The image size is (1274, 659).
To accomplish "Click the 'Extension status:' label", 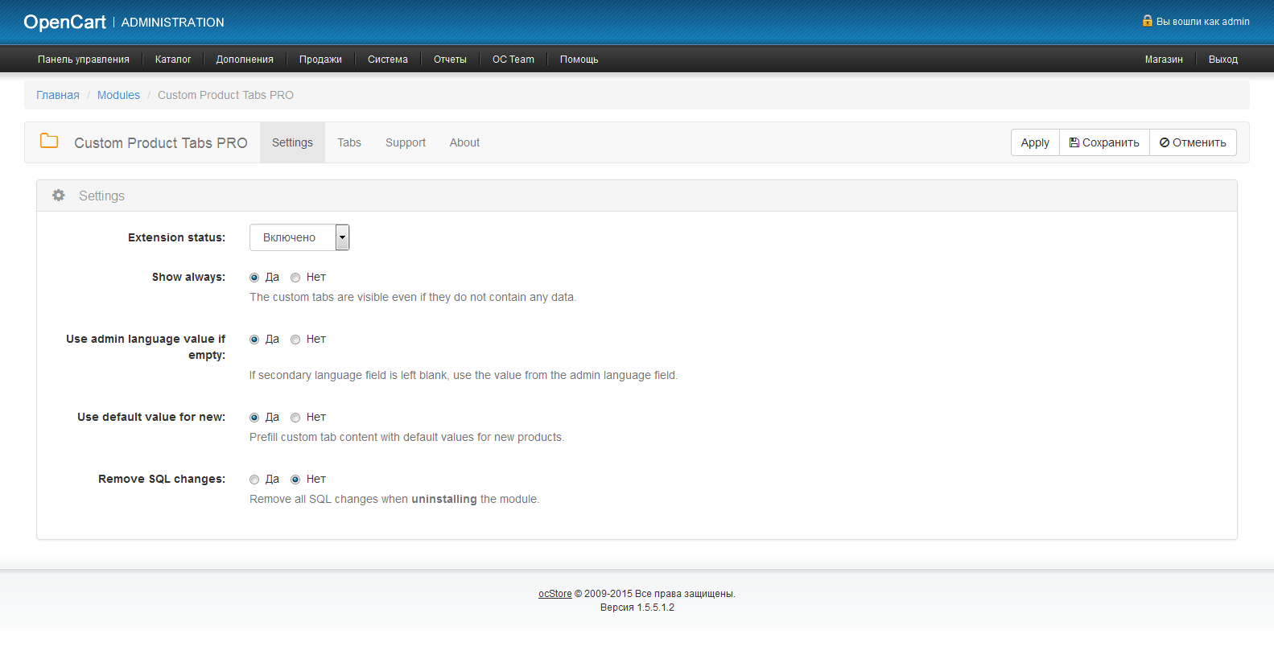I will point(177,237).
